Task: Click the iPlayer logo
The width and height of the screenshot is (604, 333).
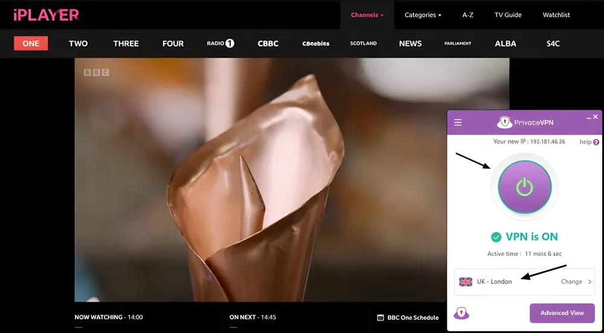Action: tap(47, 14)
